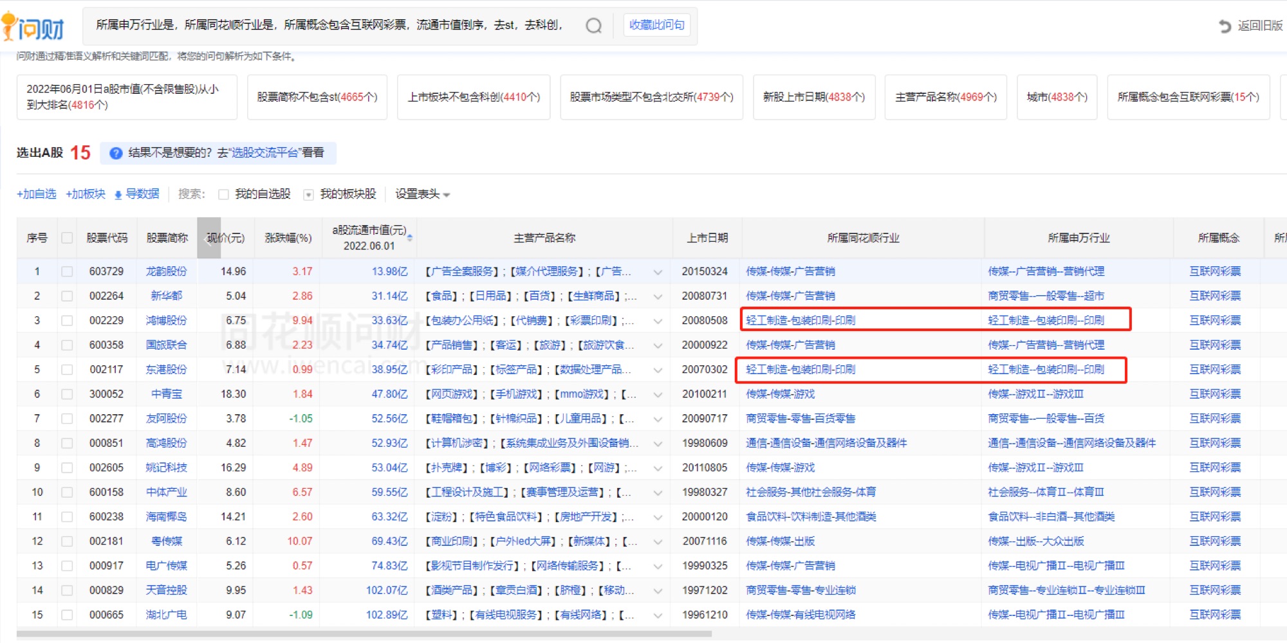
Task: Check the row for 鸿博股份
Action: tap(67, 320)
